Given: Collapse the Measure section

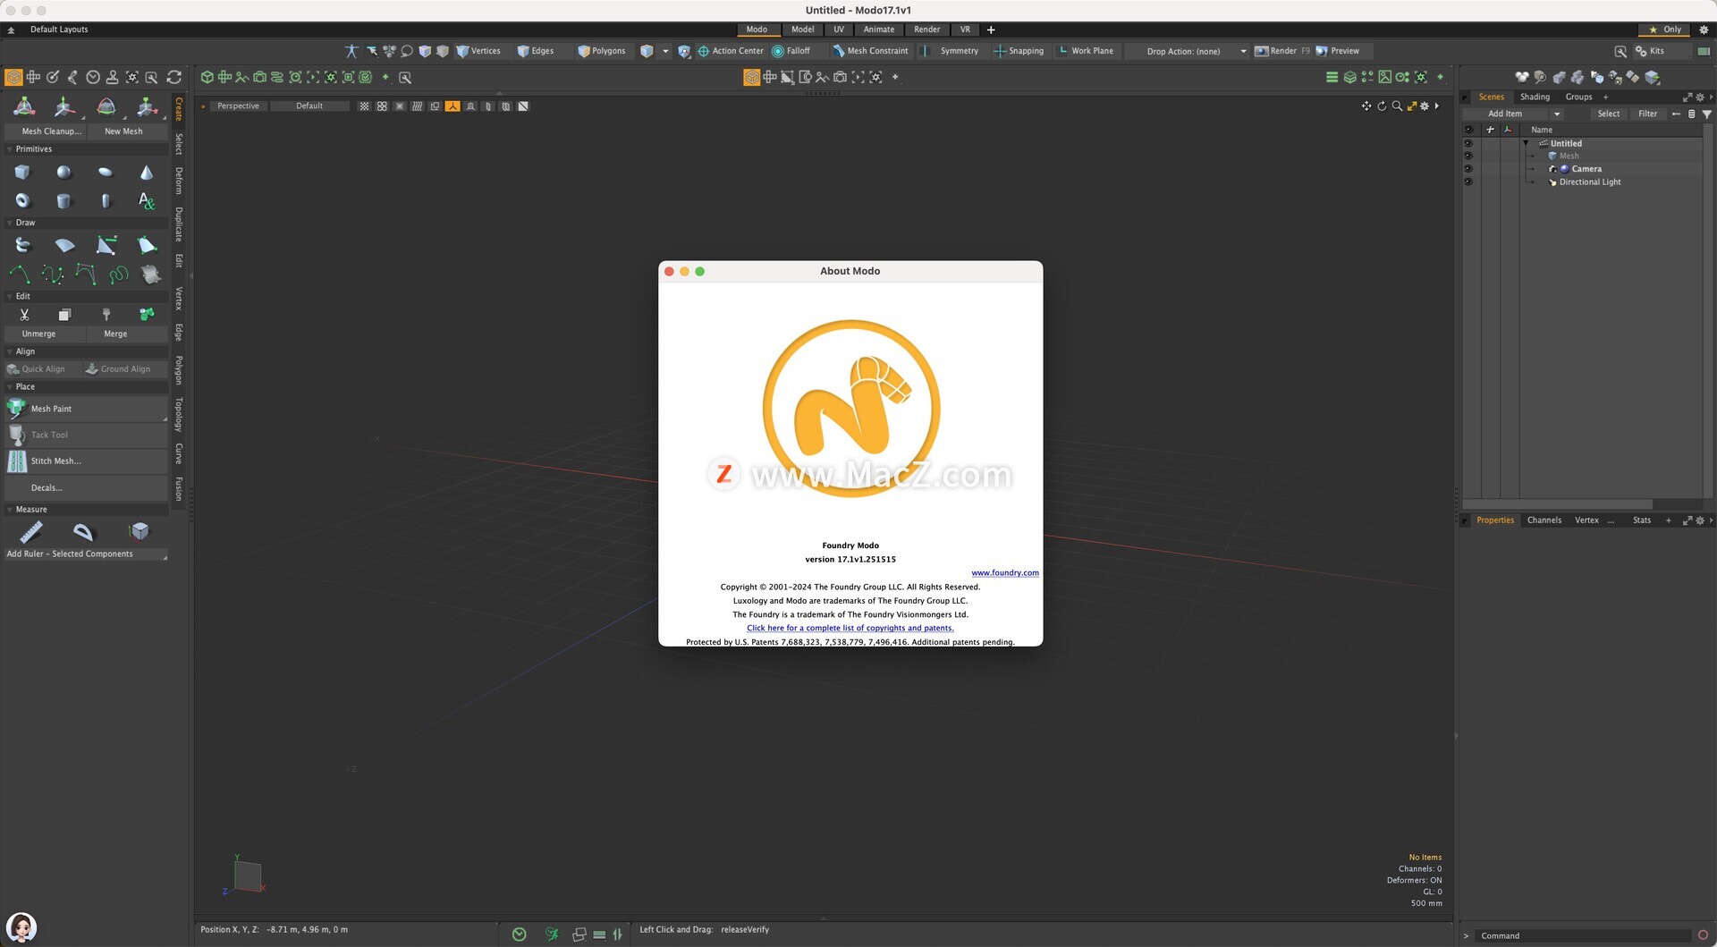Looking at the screenshot, I should (x=10, y=510).
